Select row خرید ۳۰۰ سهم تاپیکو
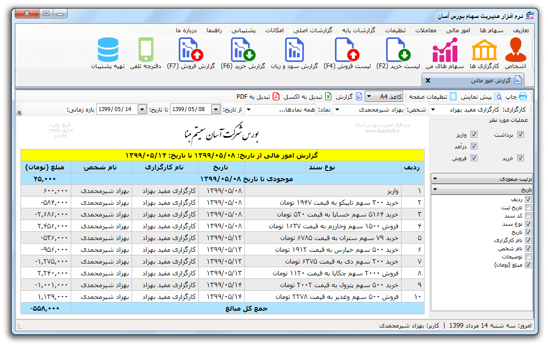548x346 pixels. click(x=222, y=203)
